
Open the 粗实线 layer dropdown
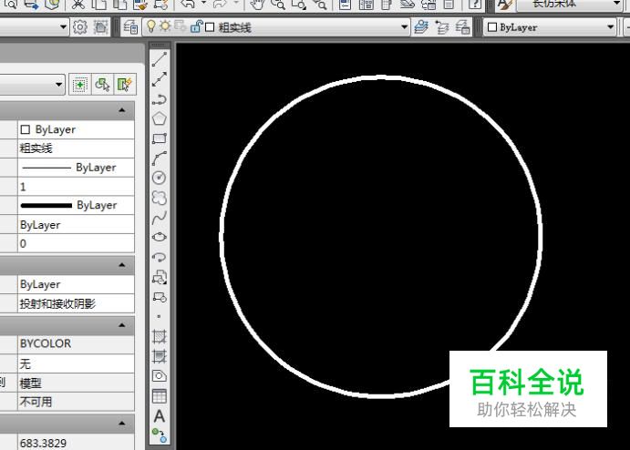[404, 27]
